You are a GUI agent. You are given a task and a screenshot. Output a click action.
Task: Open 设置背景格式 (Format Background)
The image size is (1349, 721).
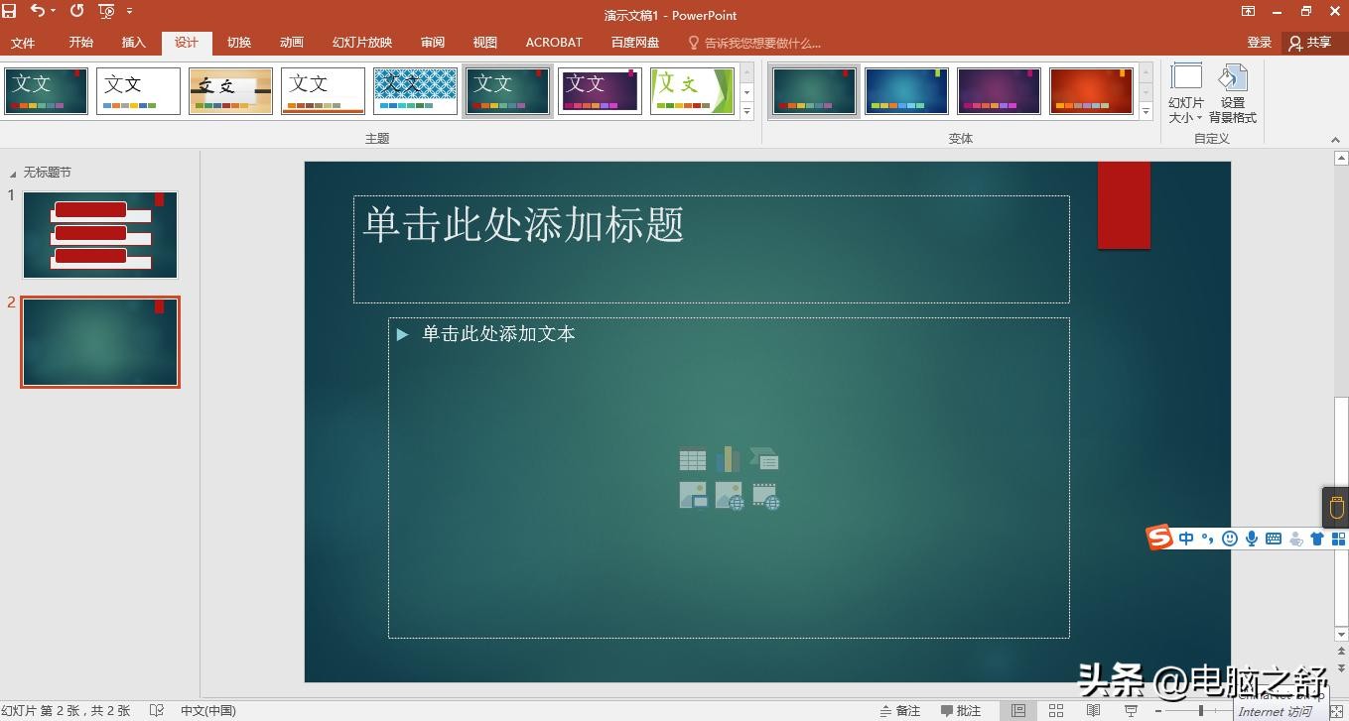(1232, 96)
